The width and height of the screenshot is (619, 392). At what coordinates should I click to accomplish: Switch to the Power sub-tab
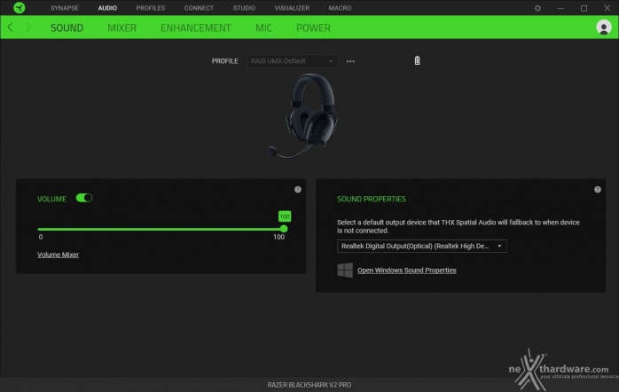click(313, 27)
